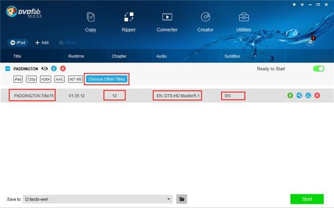
Task: Open the EN DTS-HD Master/5.1 audio selector
Action: coord(177,95)
